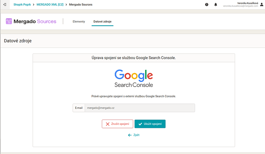
Task: Click the E-mail input field
Action: click(140, 108)
